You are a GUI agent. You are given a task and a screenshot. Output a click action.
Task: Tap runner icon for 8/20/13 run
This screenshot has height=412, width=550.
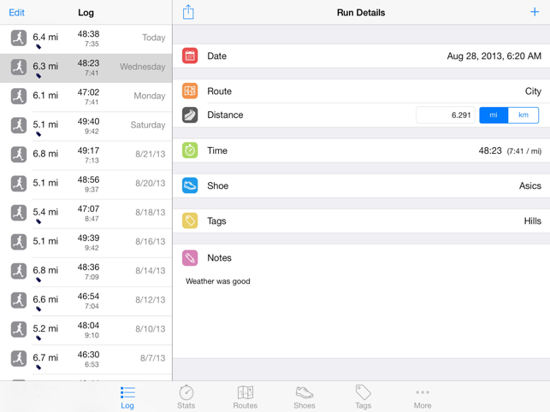click(19, 184)
